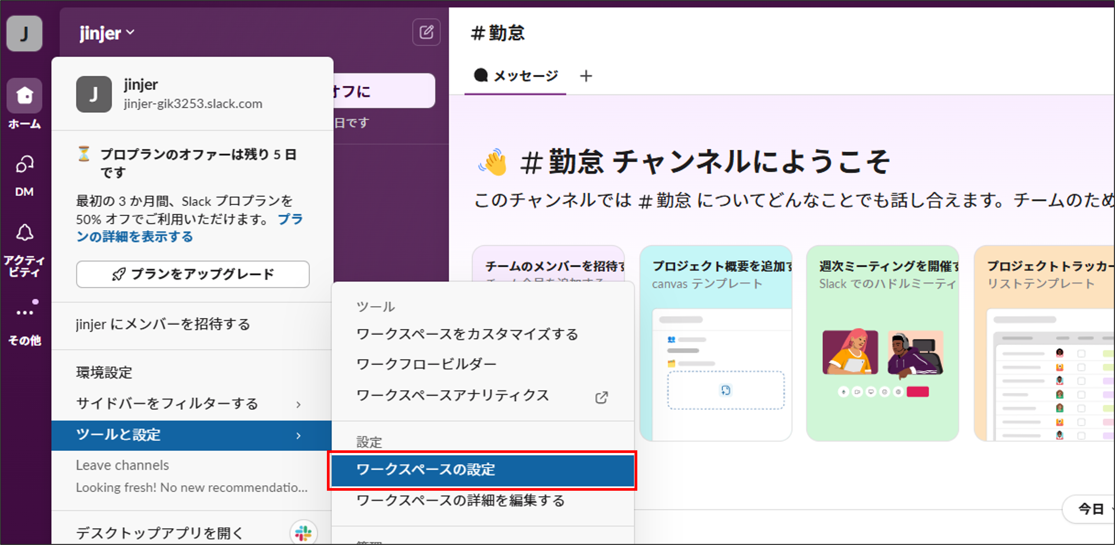The image size is (1115, 545).
Task: Click the plus icon to add a tab
Action: pos(586,76)
